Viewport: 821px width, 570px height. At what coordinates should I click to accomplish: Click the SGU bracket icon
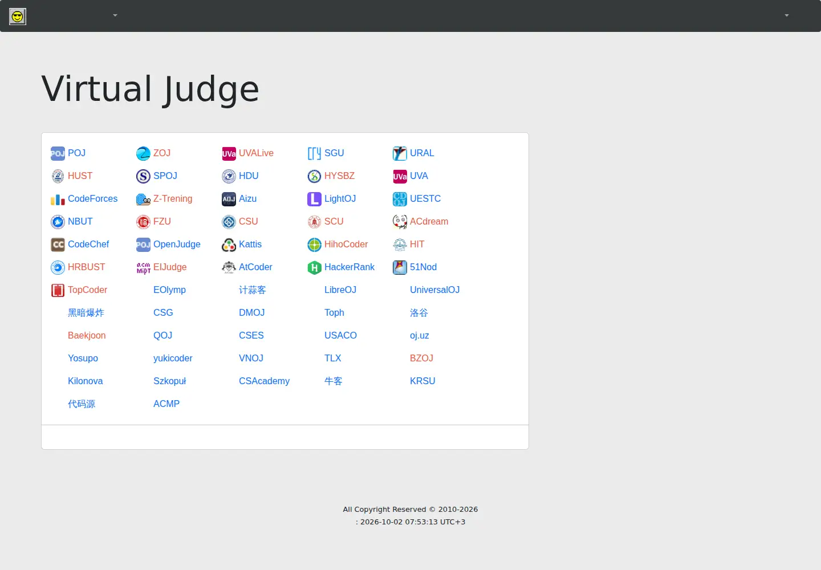point(314,153)
